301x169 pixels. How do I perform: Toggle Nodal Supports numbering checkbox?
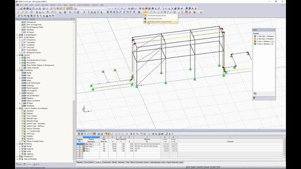(22, 88)
